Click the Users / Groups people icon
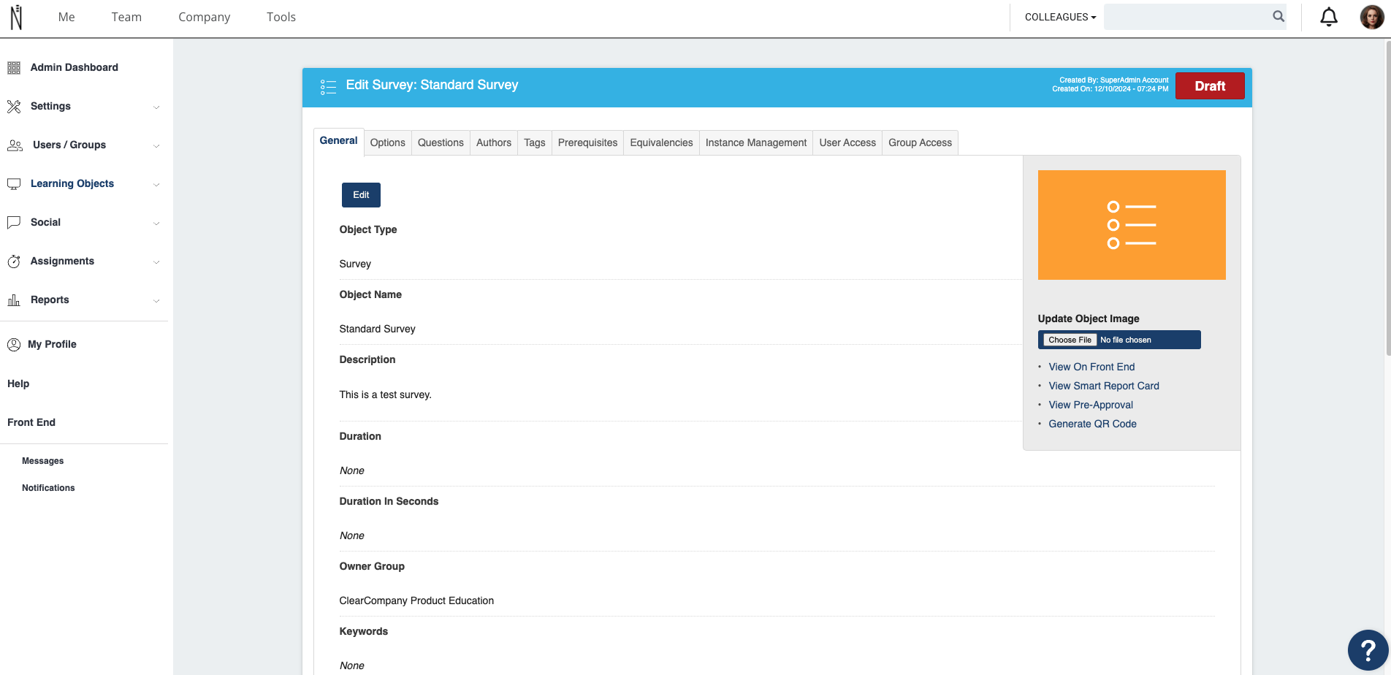Viewport: 1391px width, 675px height. pos(15,145)
